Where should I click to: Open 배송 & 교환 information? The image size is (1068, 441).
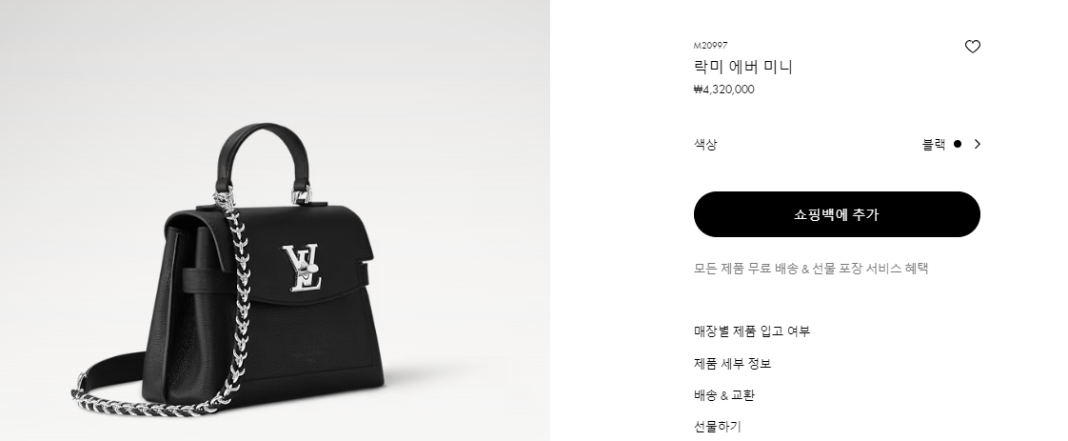pos(724,395)
